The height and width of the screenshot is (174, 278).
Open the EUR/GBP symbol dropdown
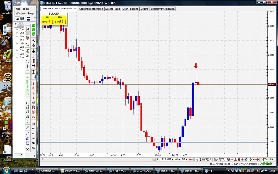pos(168,159)
